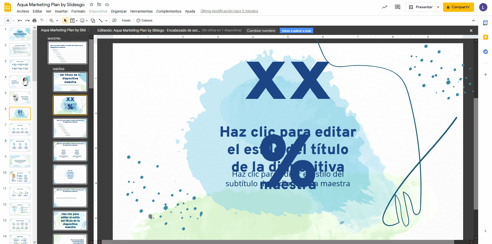Click the new slide plus button
Screen dimensions: 492x244
tap(8, 21)
